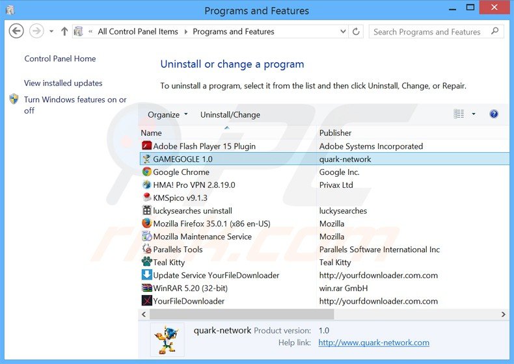Viewport: 514px width, 364px height.
Task: Click the scrollbar left arrow
Action: point(144,314)
